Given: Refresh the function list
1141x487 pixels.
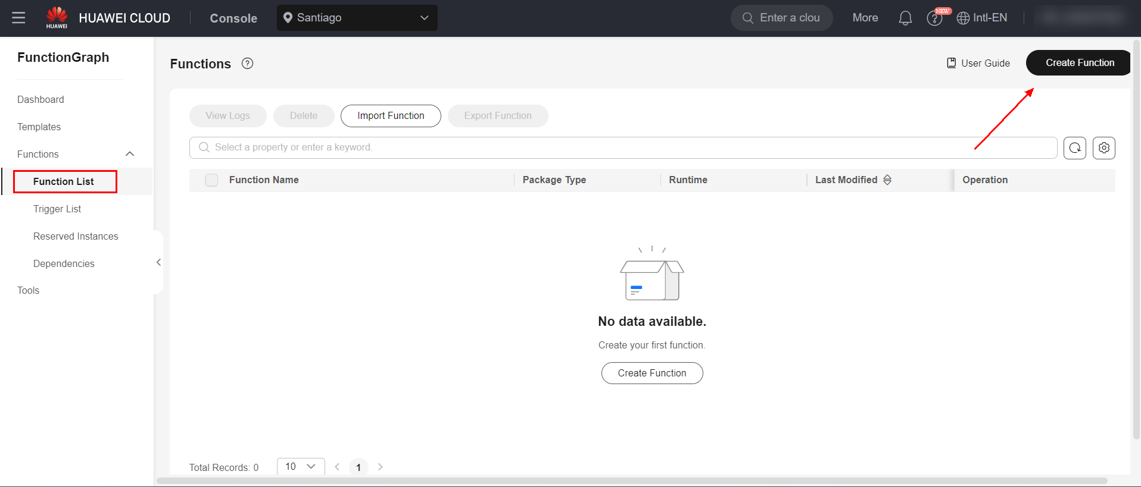Looking at the screenshot, I should pos(1074,148).
